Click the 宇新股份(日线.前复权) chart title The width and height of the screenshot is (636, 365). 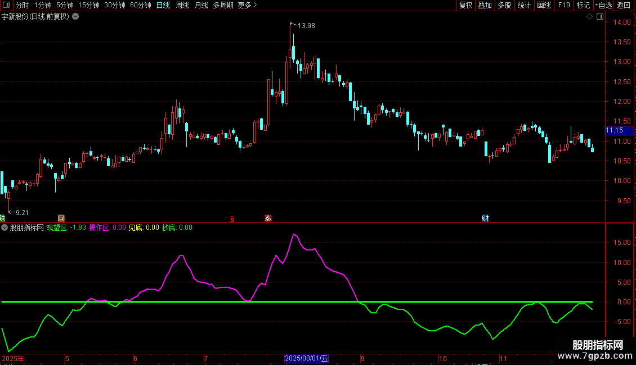click(x=35, y=17)
